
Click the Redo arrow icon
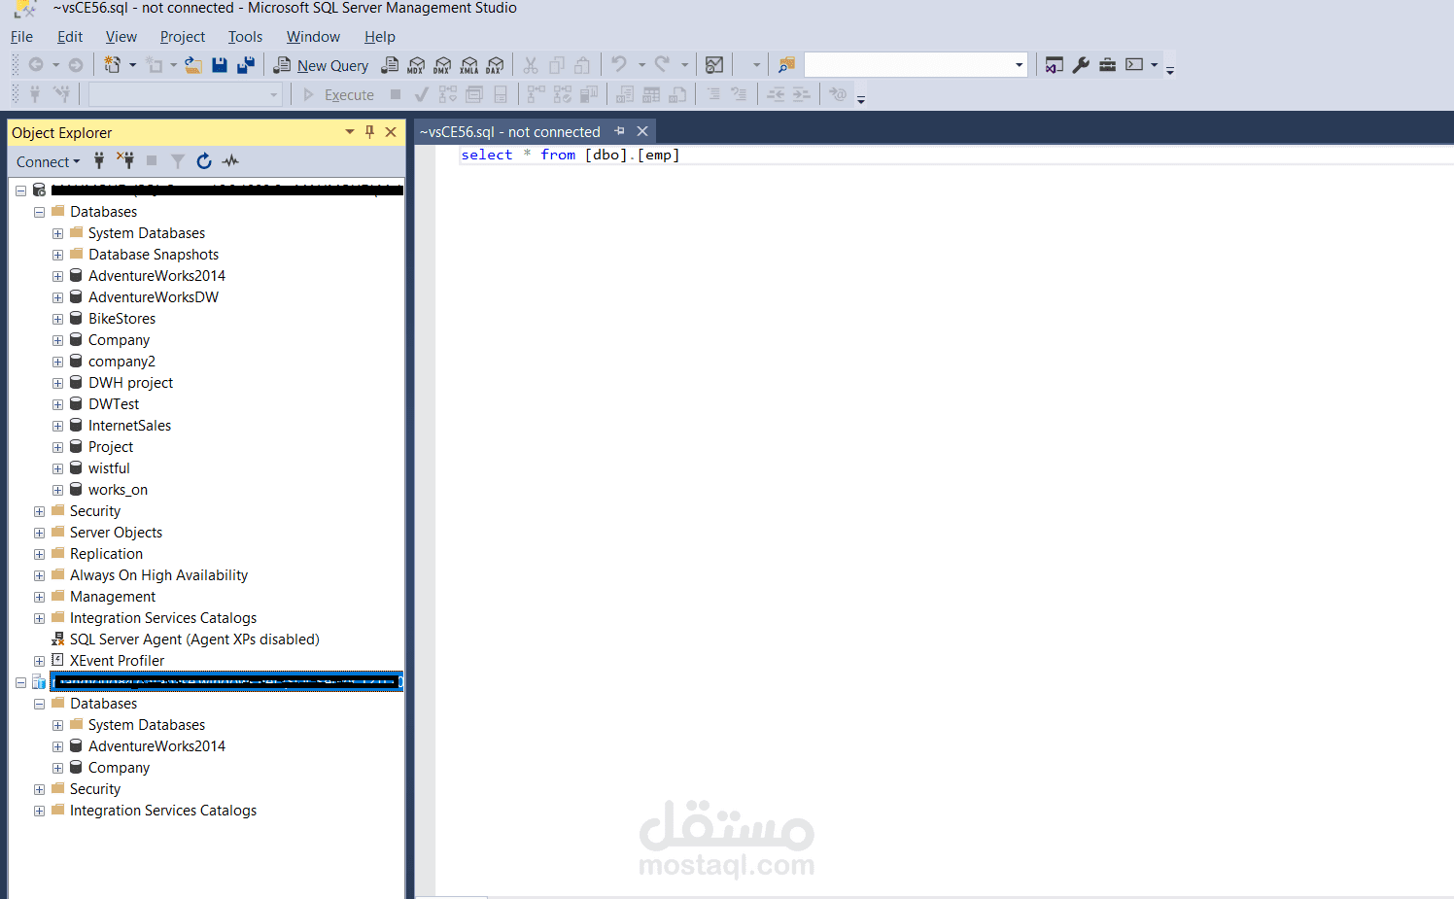[662, 65]
